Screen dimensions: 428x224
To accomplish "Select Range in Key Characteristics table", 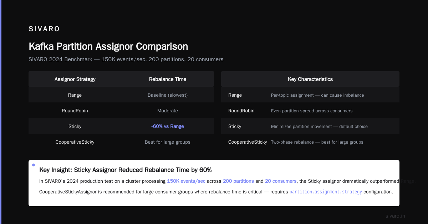I will pos(235,95).
